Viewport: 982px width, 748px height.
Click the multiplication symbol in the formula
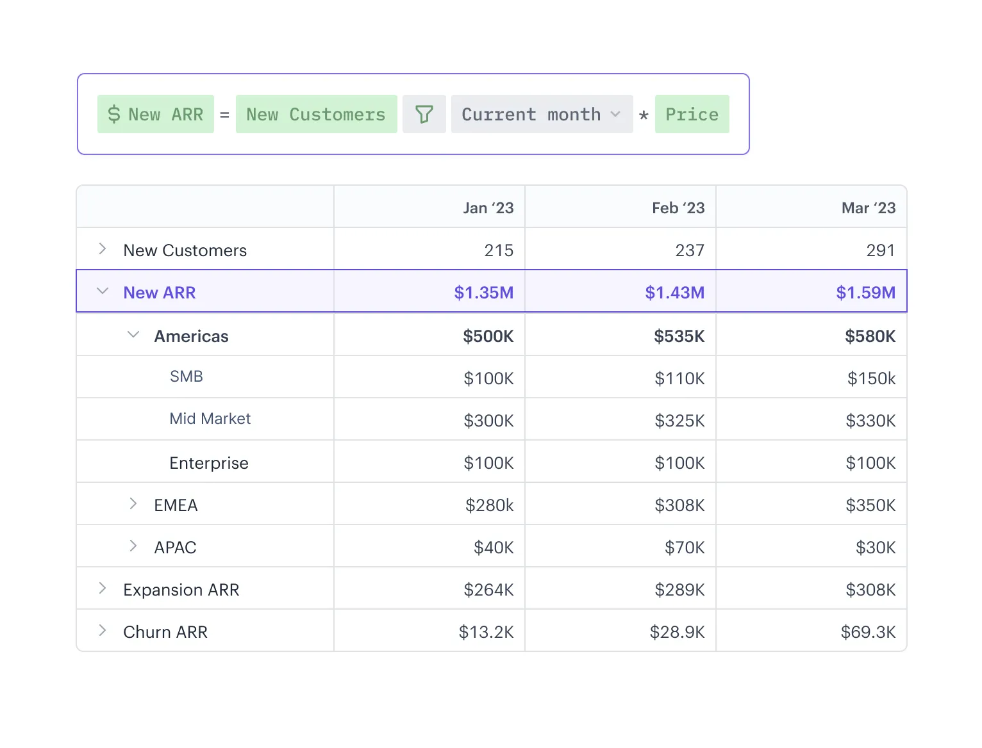coord(643,114)
